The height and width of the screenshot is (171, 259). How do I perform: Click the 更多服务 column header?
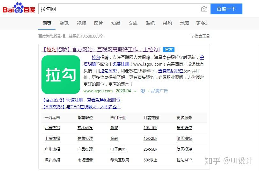[x=184, y=118]
